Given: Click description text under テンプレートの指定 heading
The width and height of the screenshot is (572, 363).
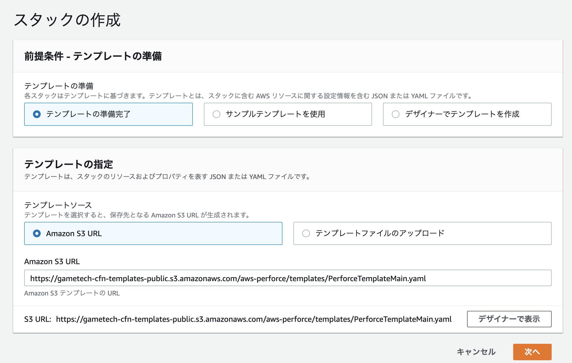Looking at the screenshot, I should (167, 177).
